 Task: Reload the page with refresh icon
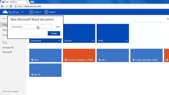11,6
